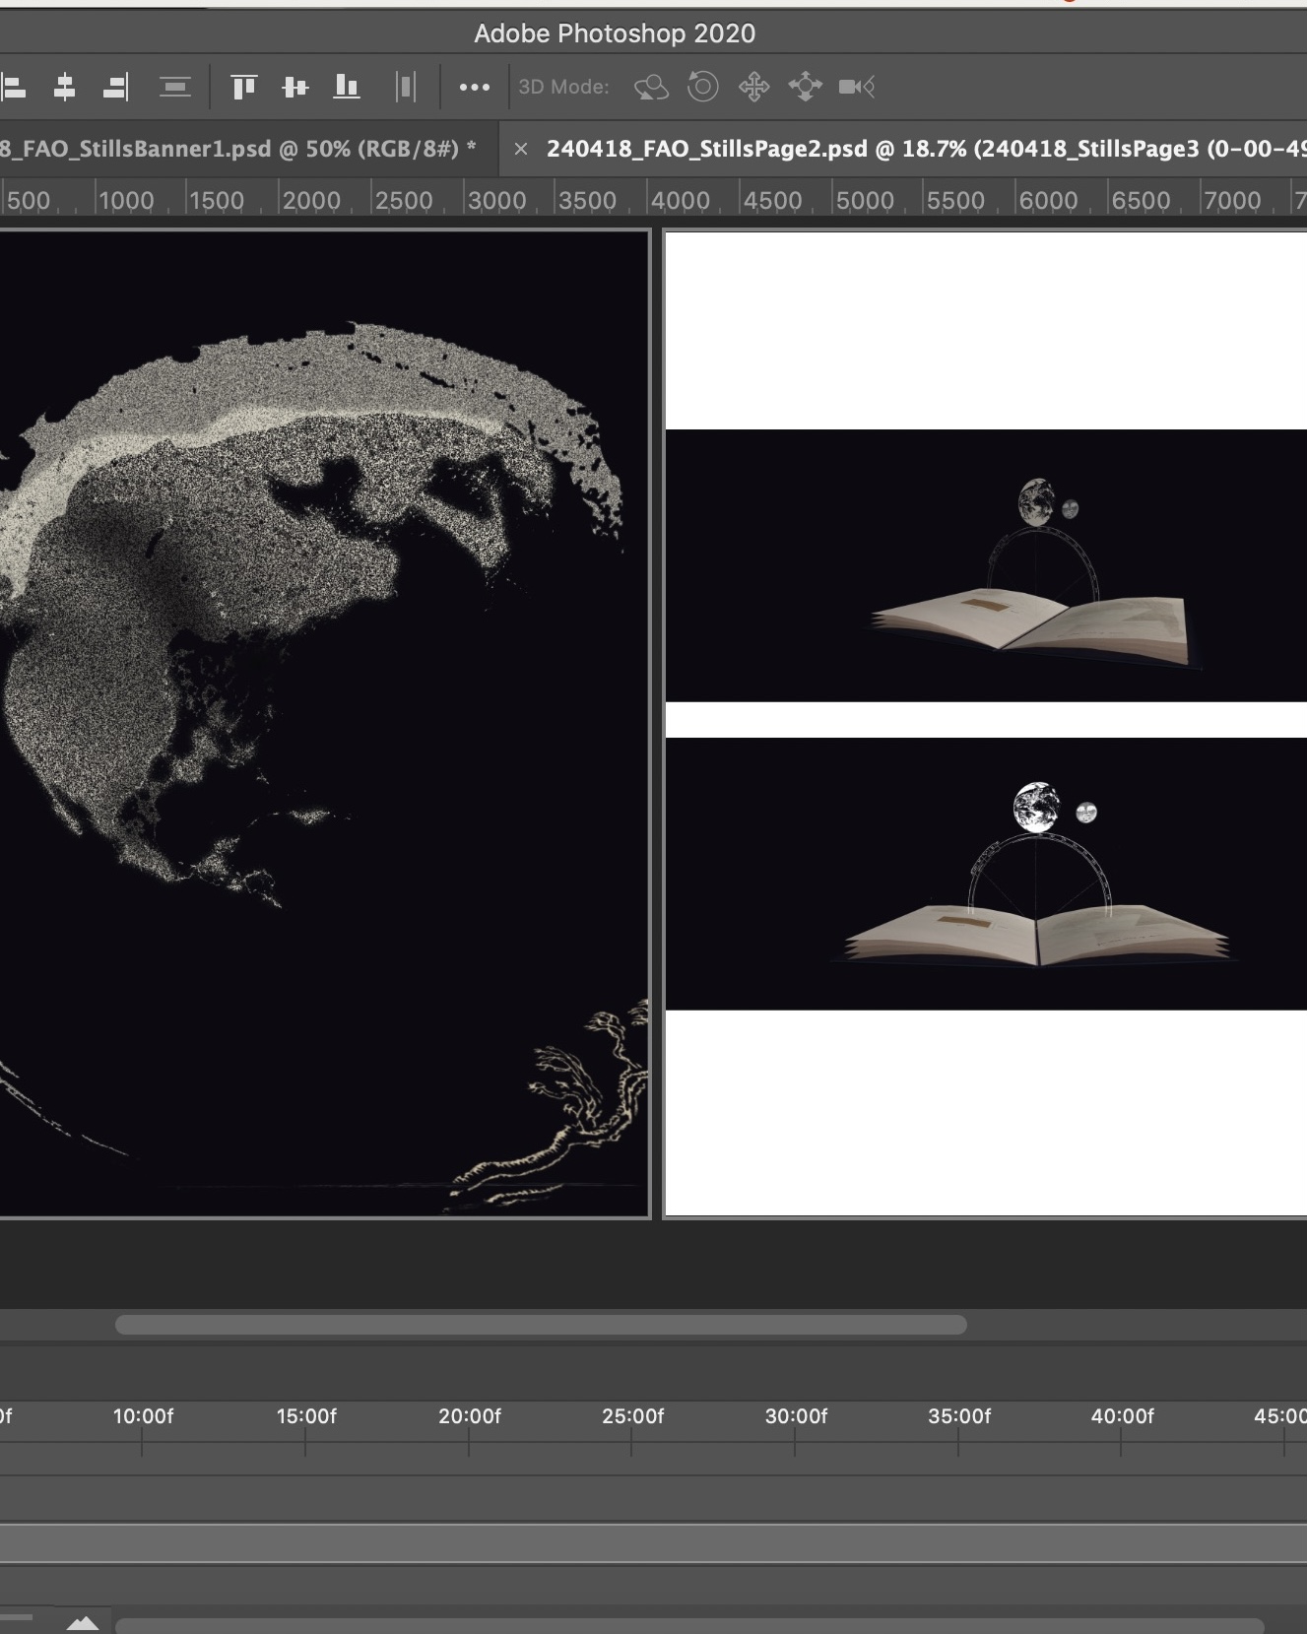Click the distribute vertically icon

pos(175,87)
